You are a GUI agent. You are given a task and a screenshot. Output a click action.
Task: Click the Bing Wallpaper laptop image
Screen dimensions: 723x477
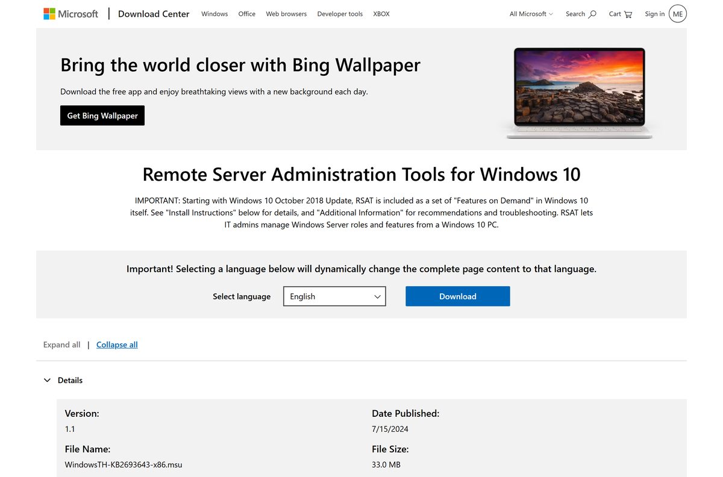tap(579, 92)
